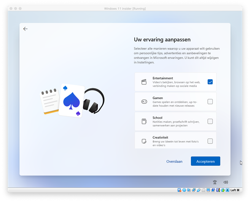
Task: Click the 'Windows 11 insider [Running]' window title
Action: click(125, 9)
